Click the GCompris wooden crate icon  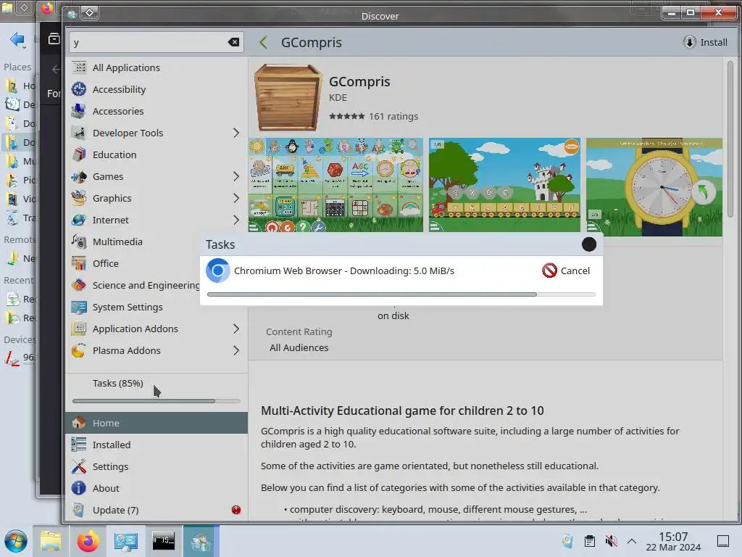pyautogui.click(x=288, y=98)
